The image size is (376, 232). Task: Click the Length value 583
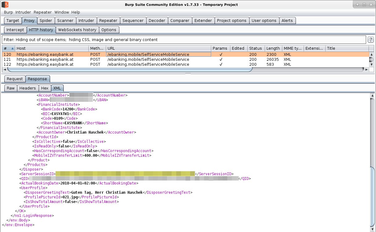pyautogui.click(x=270, y=64)
